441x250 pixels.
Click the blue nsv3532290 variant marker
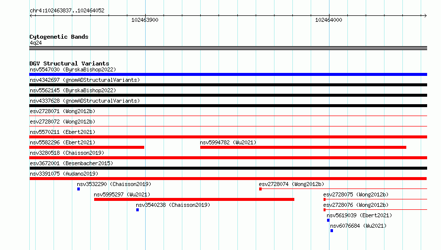coord(78,189)
